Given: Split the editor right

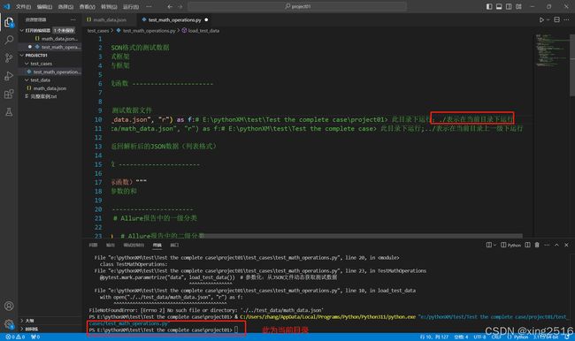Looking at the screenshot, I should coord(556,19).
